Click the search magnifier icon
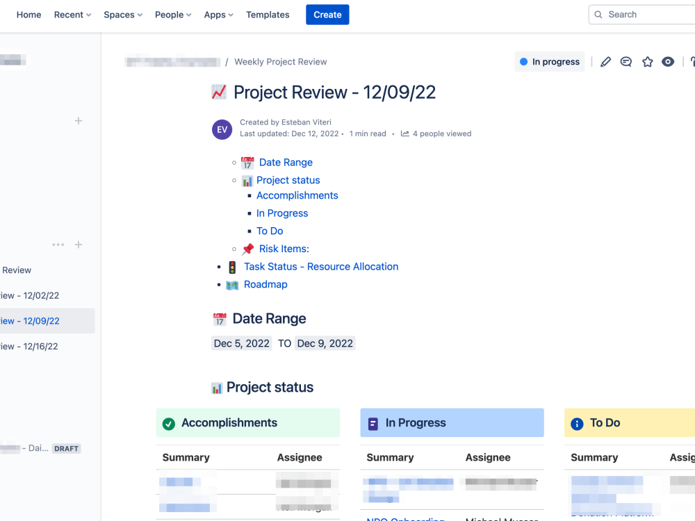The width and height of the screenshot is (695, 521). tap(598, 15)
